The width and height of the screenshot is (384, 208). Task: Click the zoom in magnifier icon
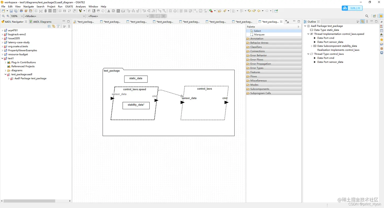(8, 16)
